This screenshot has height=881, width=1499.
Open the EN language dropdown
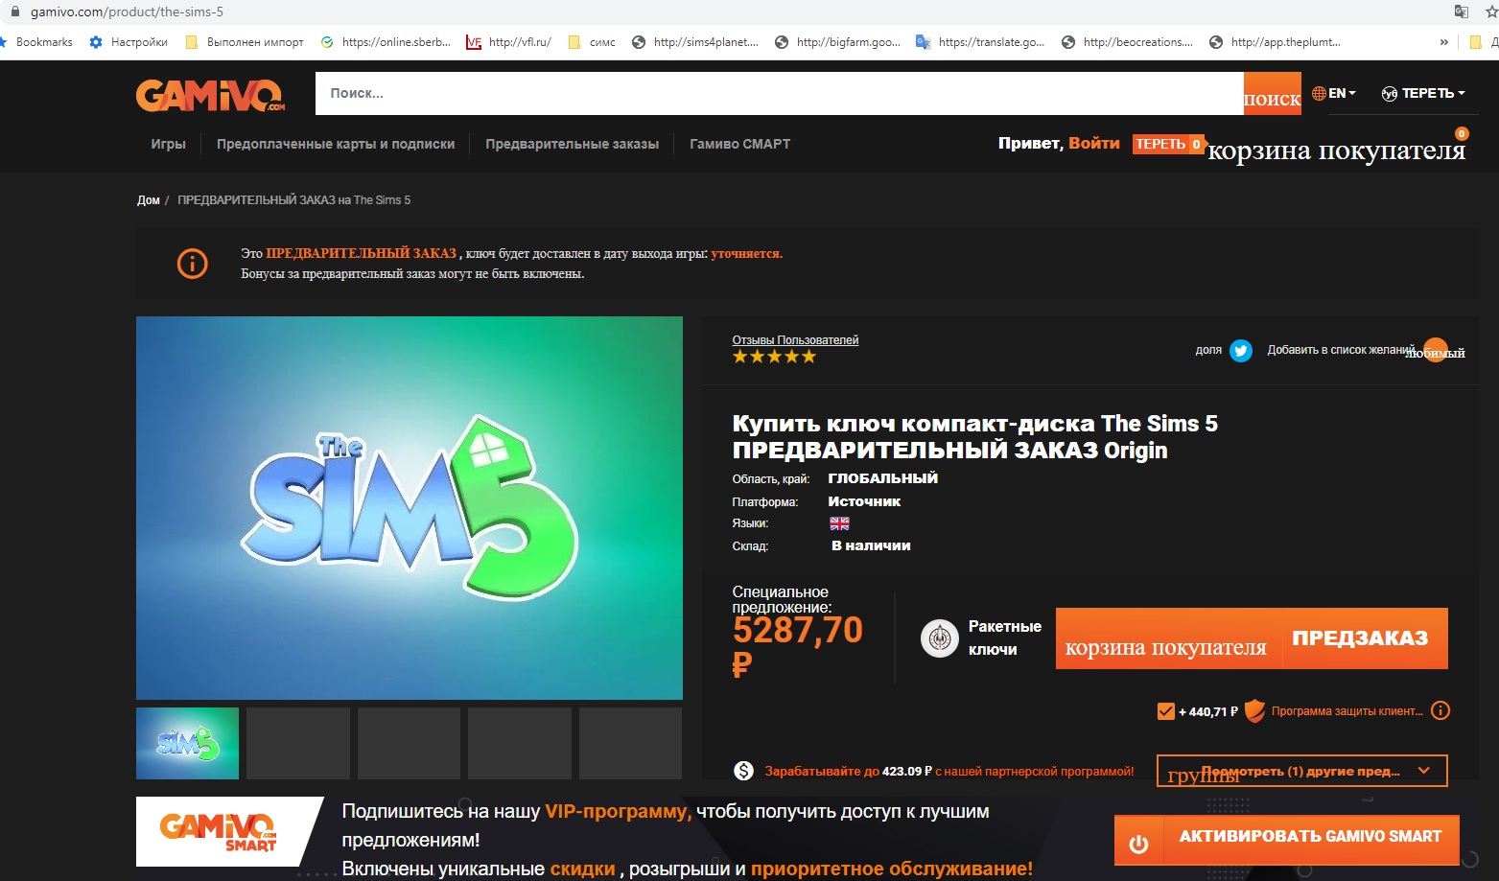1334,93
